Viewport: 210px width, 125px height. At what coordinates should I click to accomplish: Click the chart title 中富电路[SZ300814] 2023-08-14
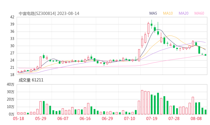tap(49, 14)
